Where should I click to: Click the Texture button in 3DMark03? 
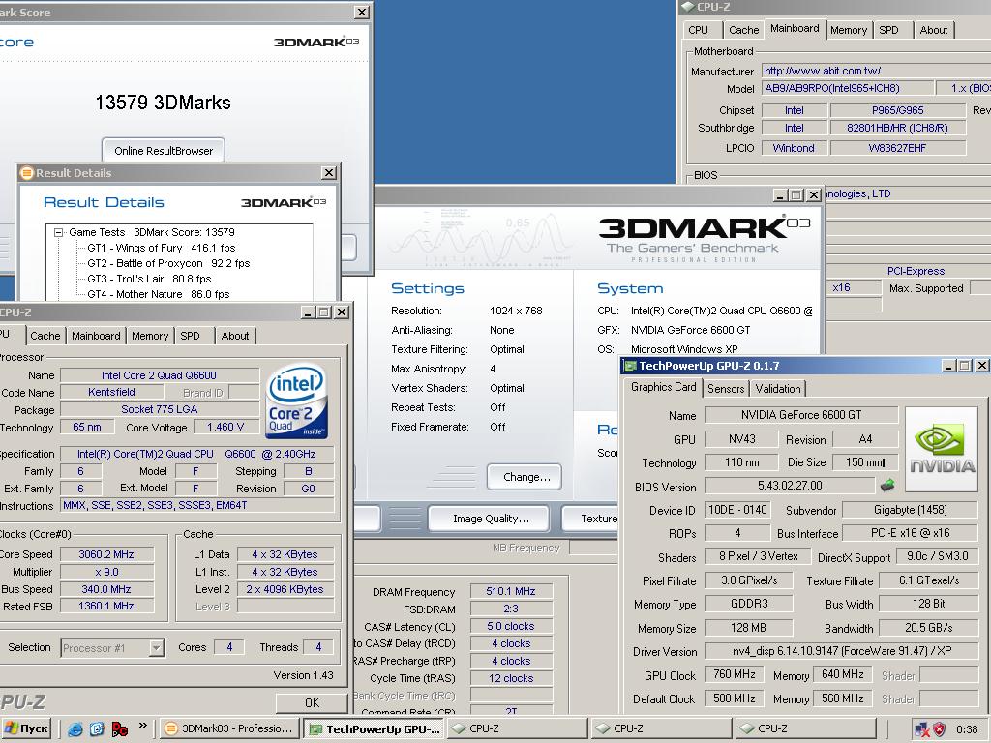(x=590, y=519)
